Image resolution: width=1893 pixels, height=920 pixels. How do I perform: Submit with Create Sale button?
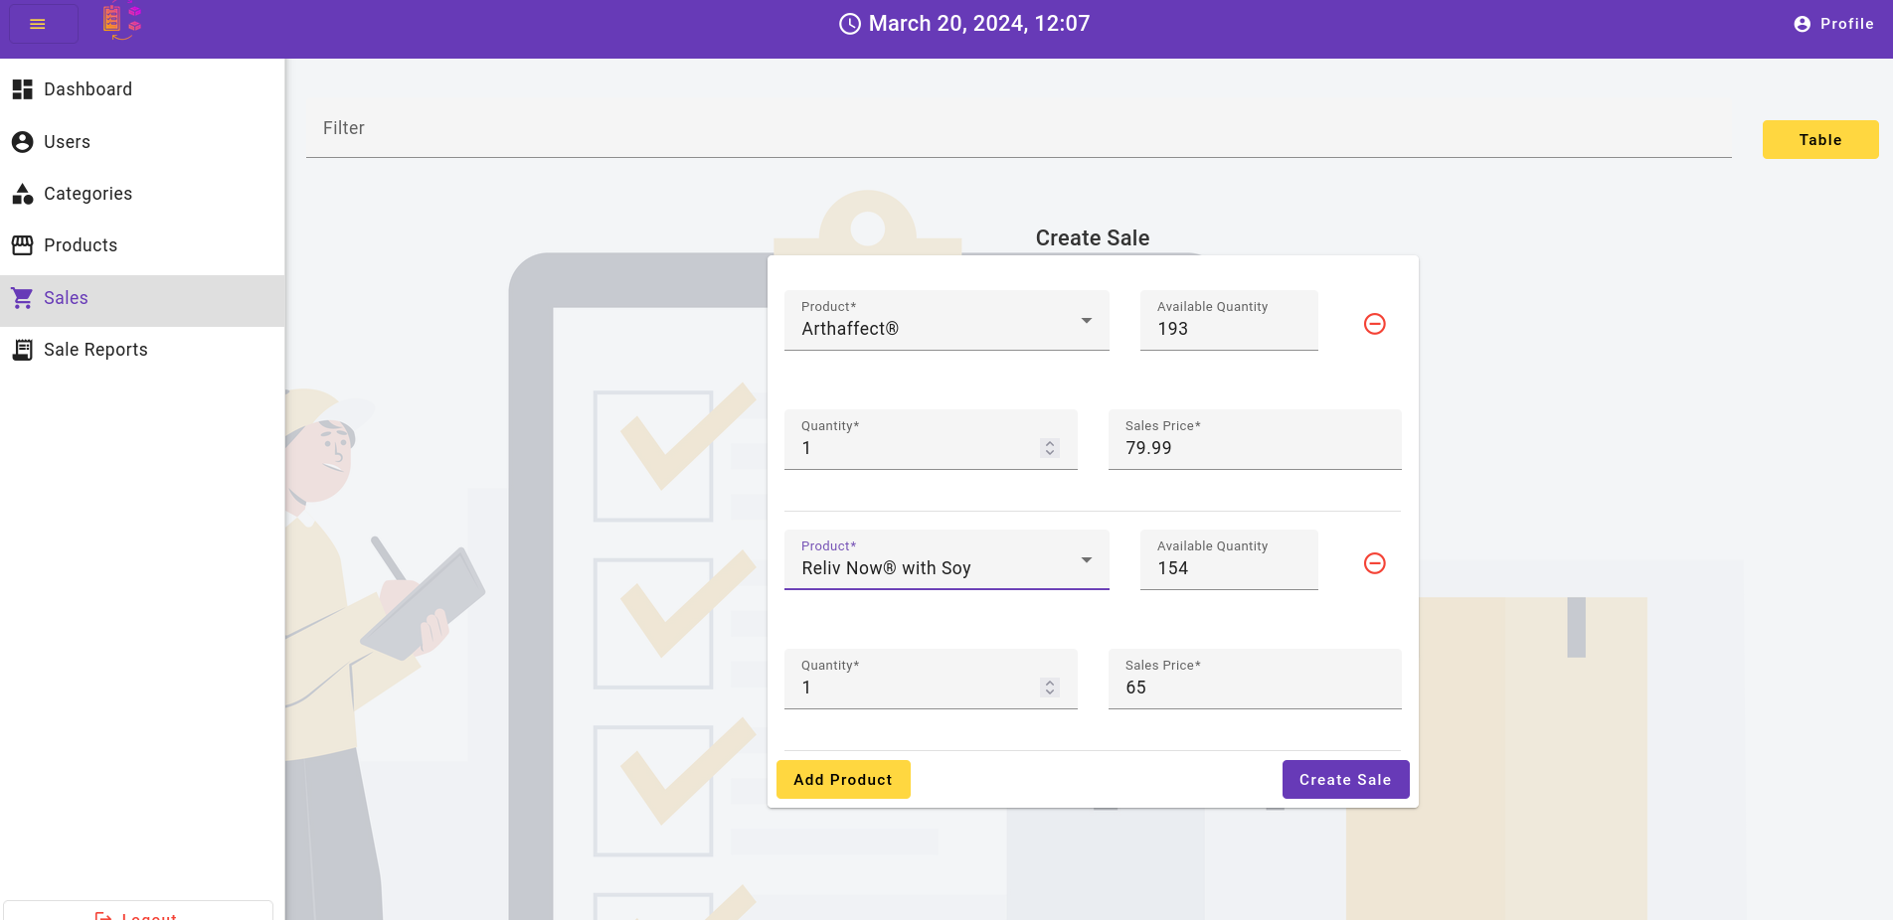pos(1345,780)
